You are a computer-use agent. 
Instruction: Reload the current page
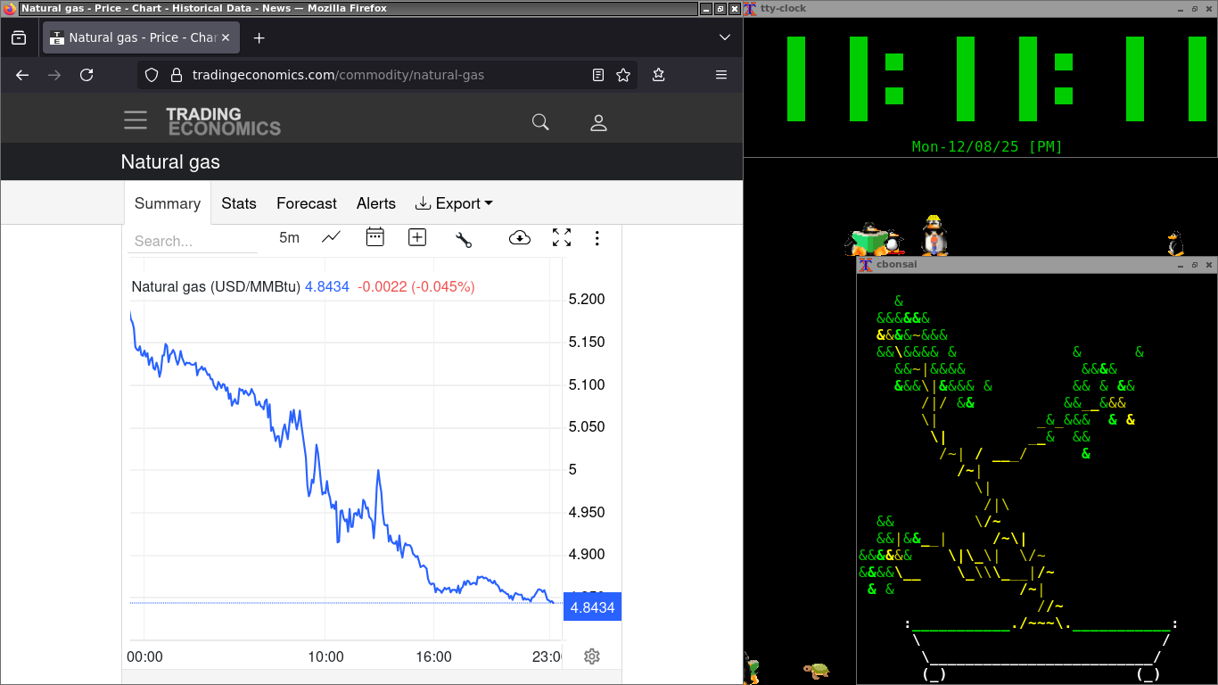(x=86, y=75)
